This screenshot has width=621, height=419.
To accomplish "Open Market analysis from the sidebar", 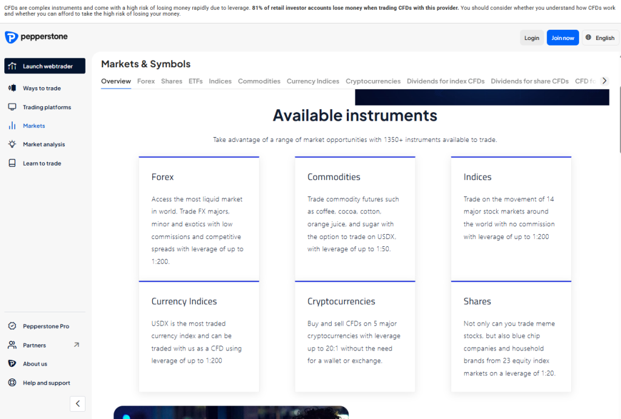I will coord(12,144).
